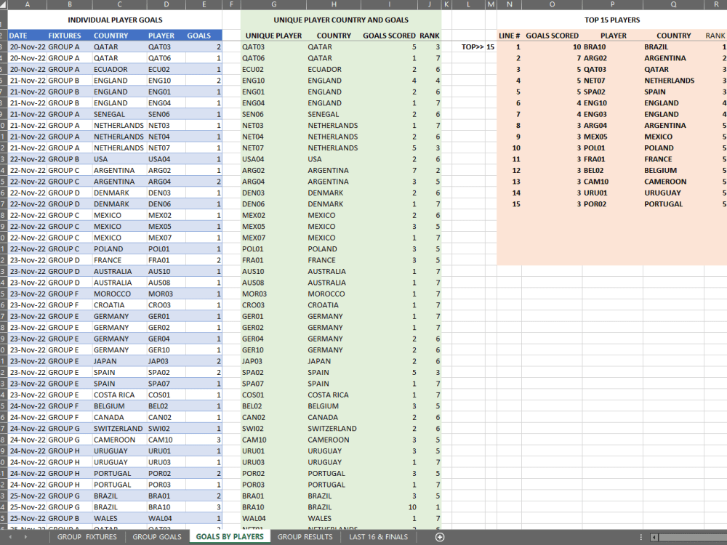
Task: Select ECUADOR in the green country column
Action: (x=334, y=70)
